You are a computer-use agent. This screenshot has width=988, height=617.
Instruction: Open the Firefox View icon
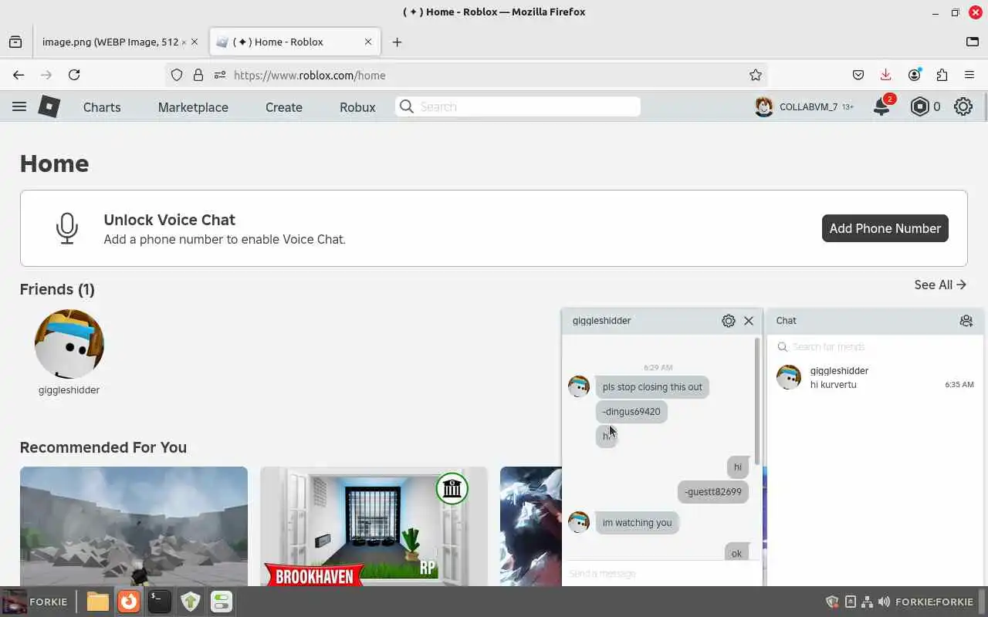coord(15,42)
